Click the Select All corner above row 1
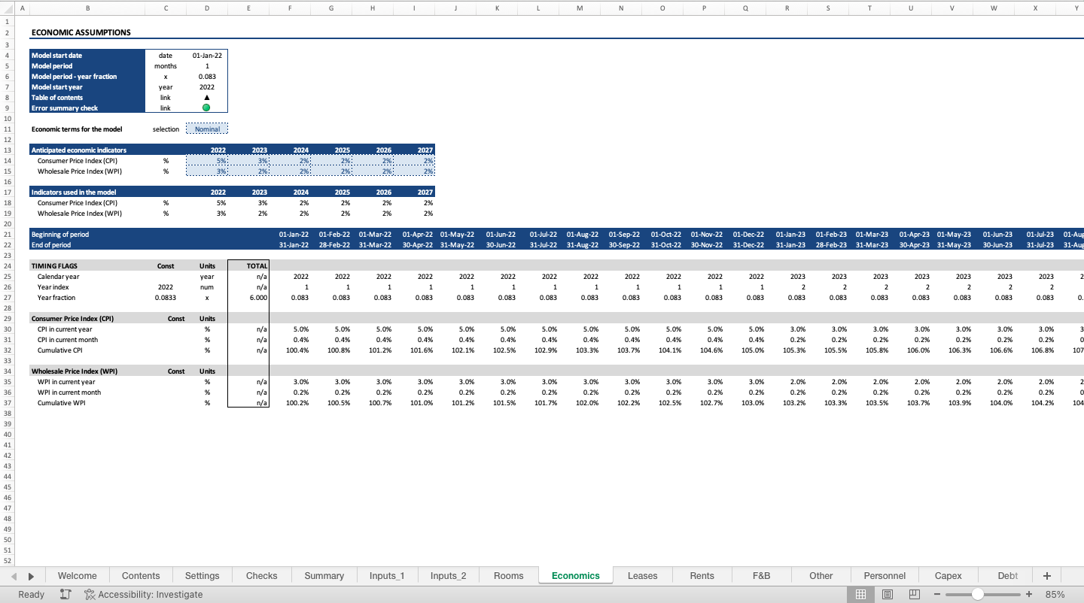Viewport: 1084px width, 603px height. pos(7,8)
